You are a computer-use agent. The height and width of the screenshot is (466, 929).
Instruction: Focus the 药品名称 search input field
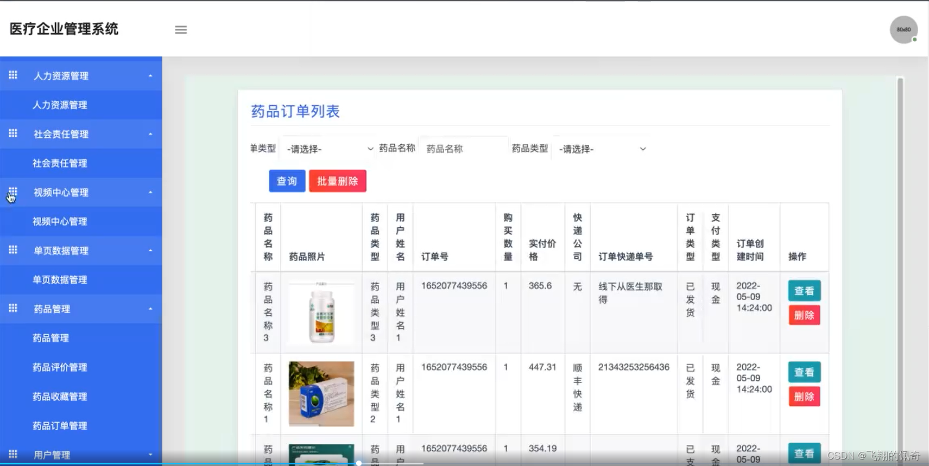[464, 149]
